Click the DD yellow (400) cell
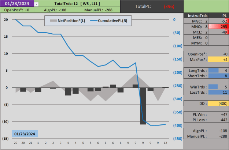 pyautogui.click(x=218, y=104)
